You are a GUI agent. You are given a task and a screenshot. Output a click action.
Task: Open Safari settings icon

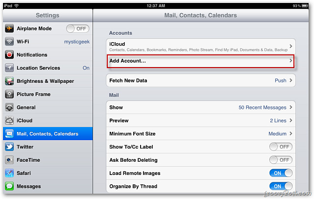click(x=9, y=173)
